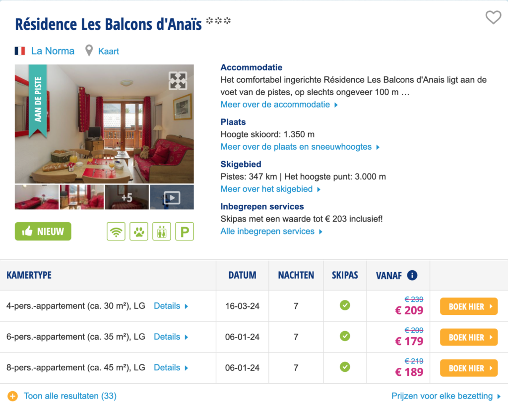Screen dimensions: 508x409
Task: Open Details for the 6-pers.-appartement
Action: pos(171,337)
